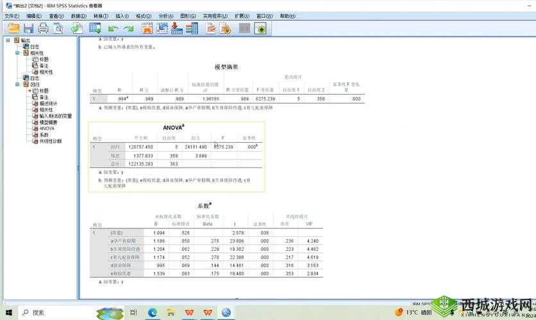Save output with the floppy disk icon

[28, 28]
